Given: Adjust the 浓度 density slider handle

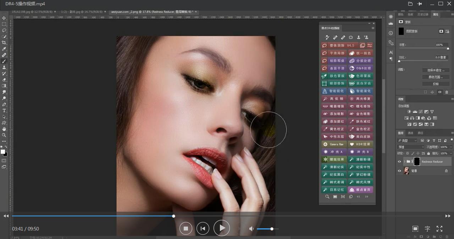Looking at the screenshot, I should (448, 49).
